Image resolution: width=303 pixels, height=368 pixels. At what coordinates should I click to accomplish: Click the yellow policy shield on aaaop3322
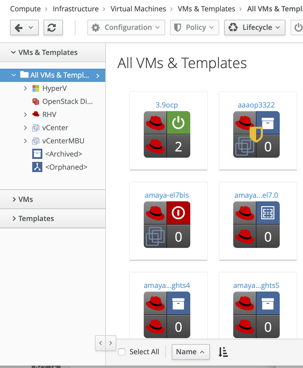point(256,134)
